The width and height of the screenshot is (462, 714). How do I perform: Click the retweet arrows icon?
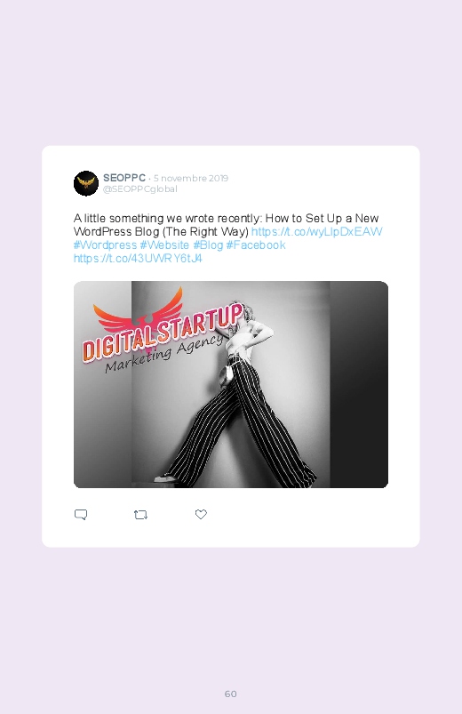(140, 515)
